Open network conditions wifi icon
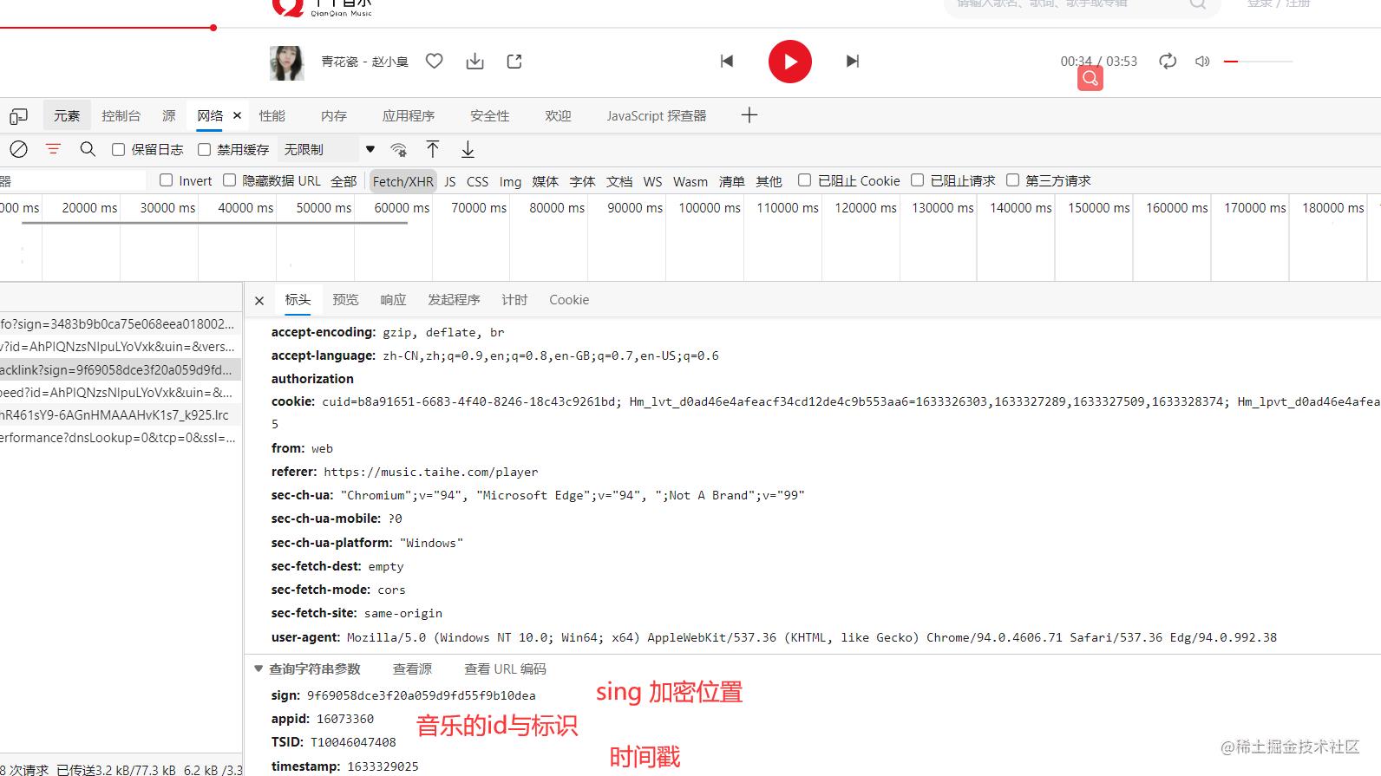This screenshot has width=1381, height=776. [399, 149]
